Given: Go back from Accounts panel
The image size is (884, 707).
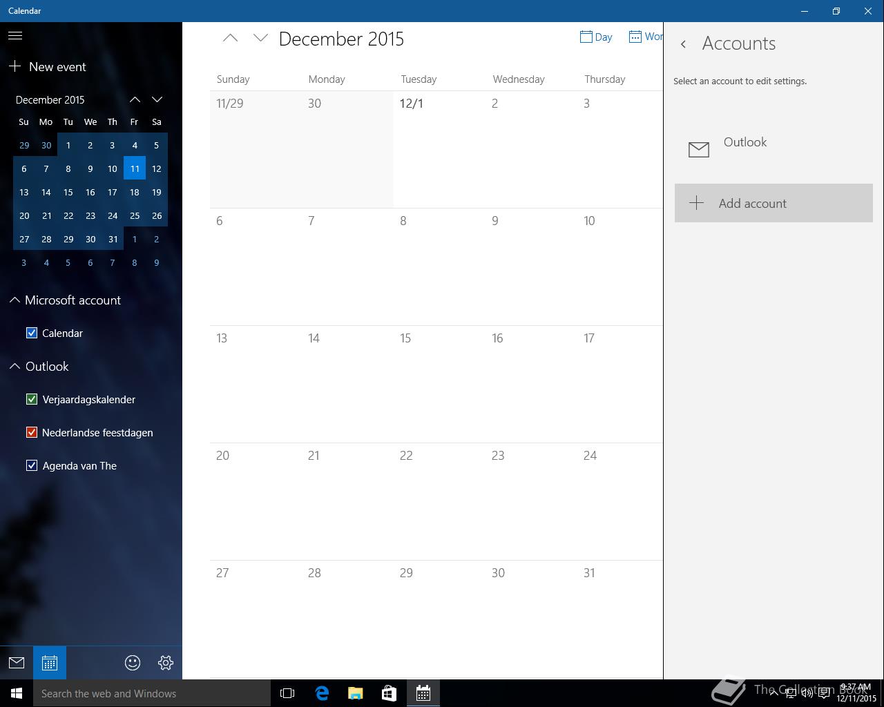Looking at the screenshot, I should coord(683,44).
